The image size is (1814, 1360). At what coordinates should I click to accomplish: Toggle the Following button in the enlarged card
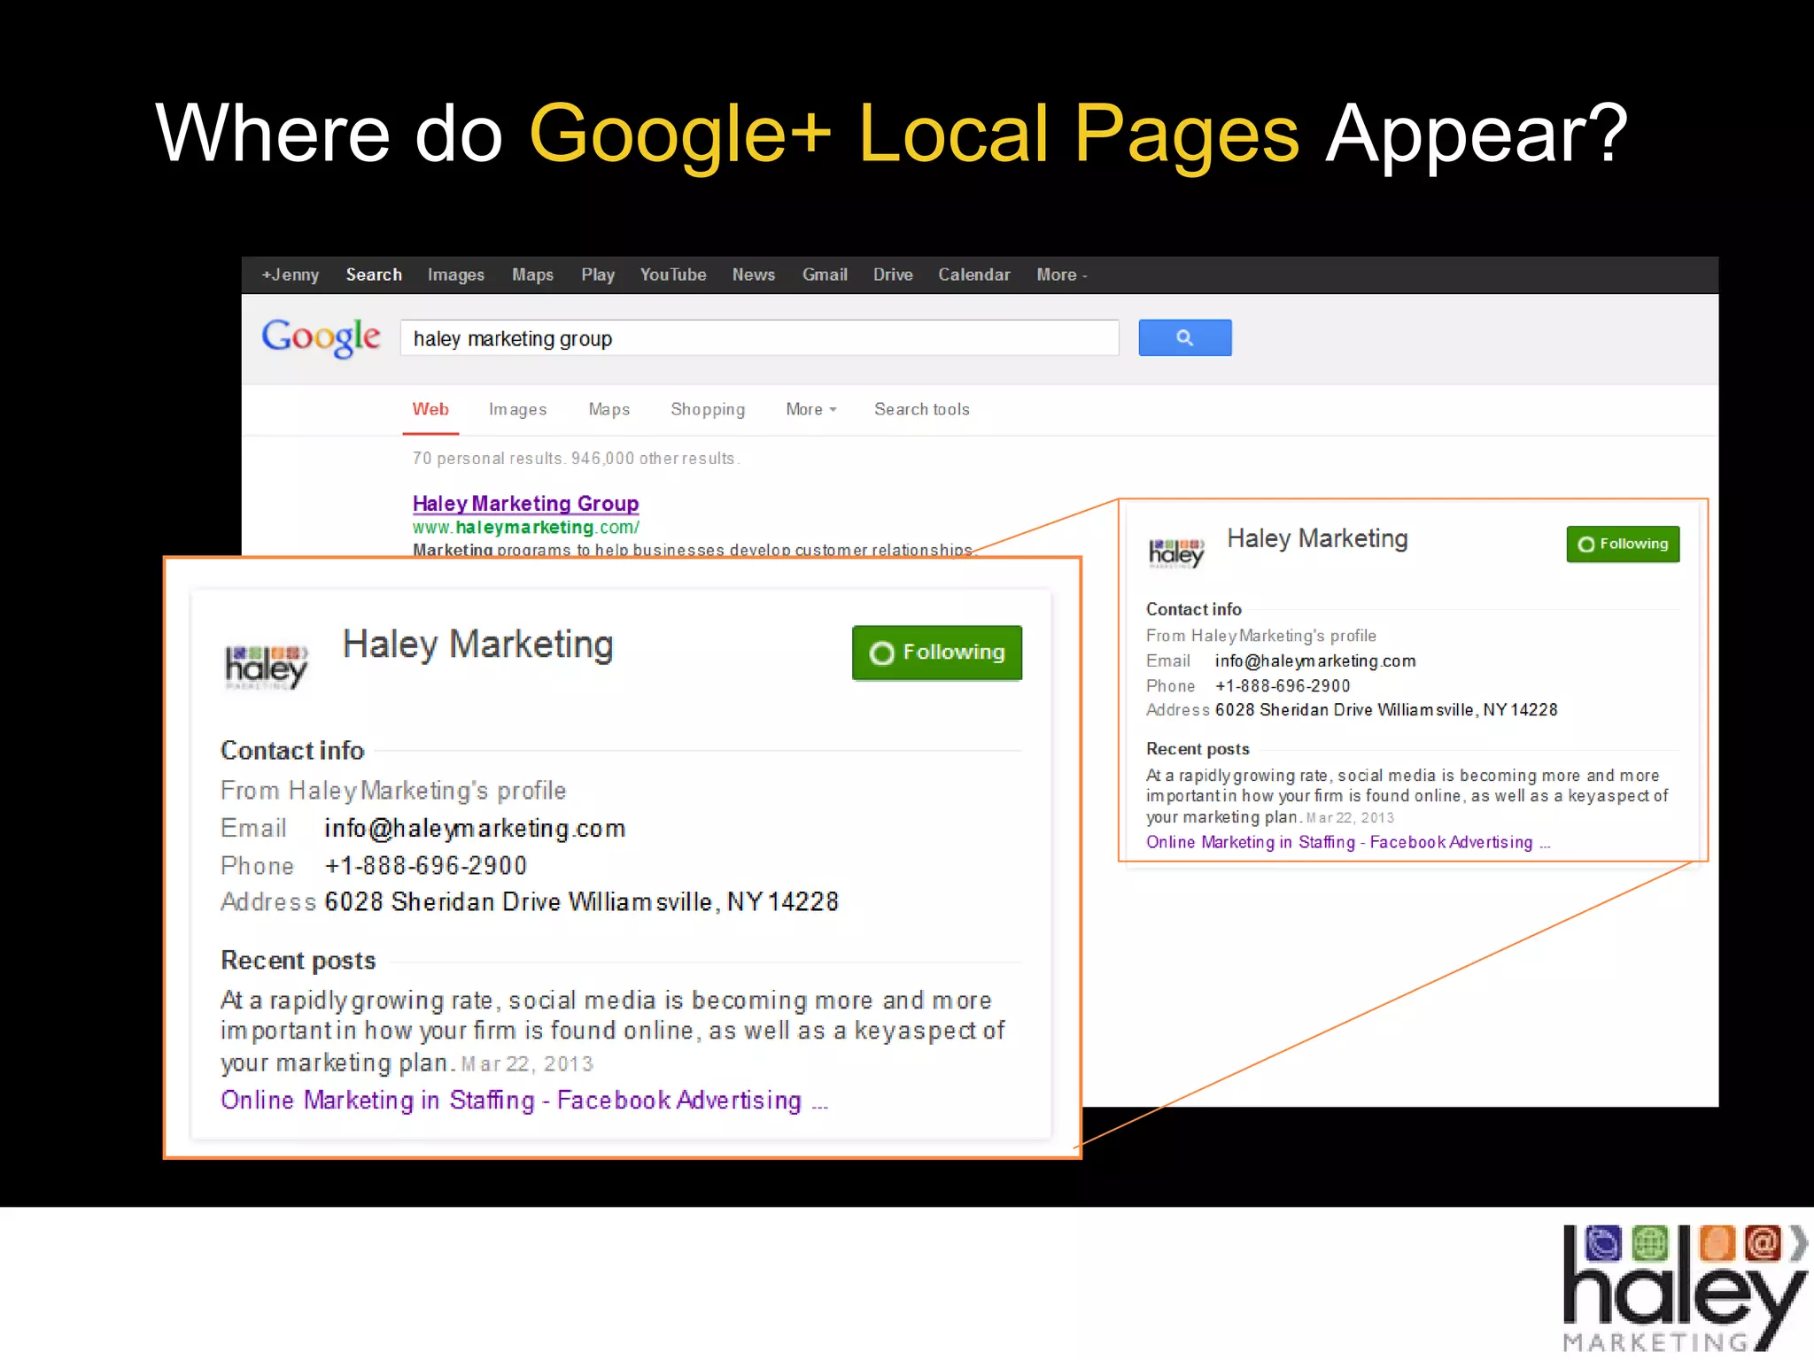pos(937,653)
